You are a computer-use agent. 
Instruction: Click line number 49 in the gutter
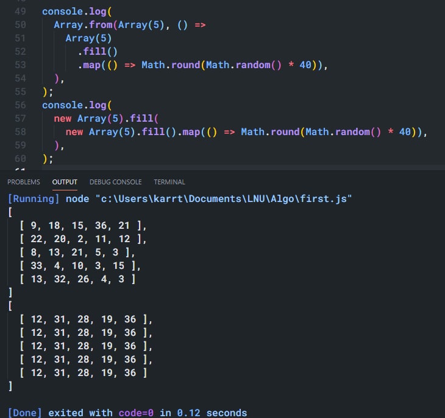point(20,12)
